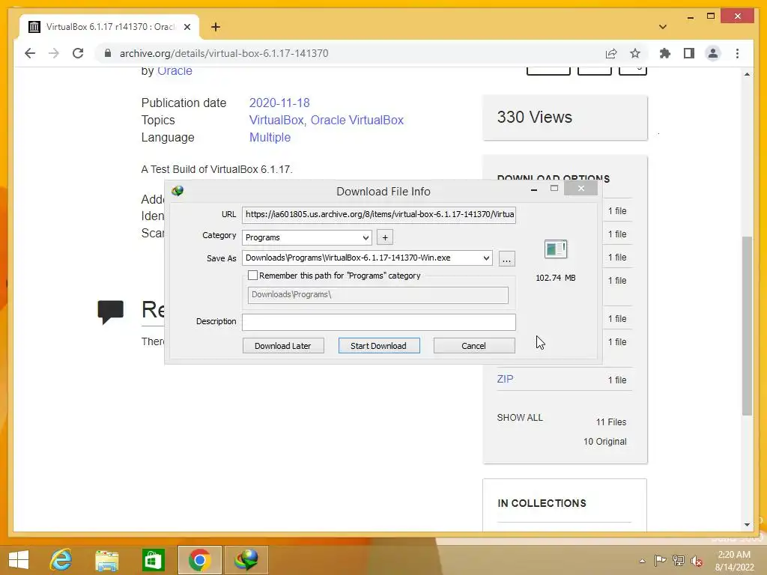Image resolution: width=767 pixels, height=575 pixels.
Task: Open Internet Download Manager from the taskbar
Action: 246,560
